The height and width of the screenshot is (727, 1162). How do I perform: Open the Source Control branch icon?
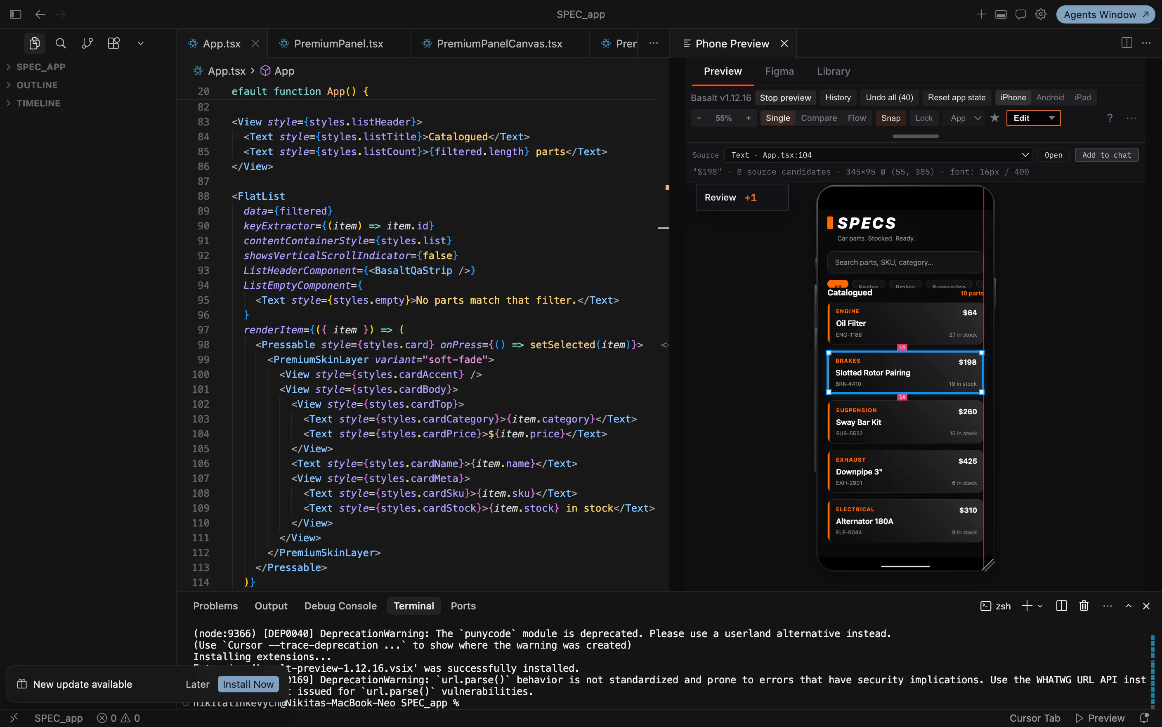point(87,43)
